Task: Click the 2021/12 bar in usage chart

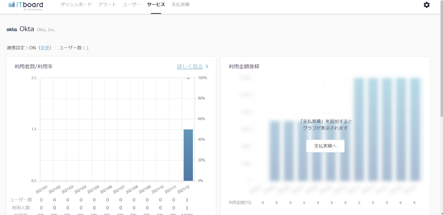Action: pos(188,155)
